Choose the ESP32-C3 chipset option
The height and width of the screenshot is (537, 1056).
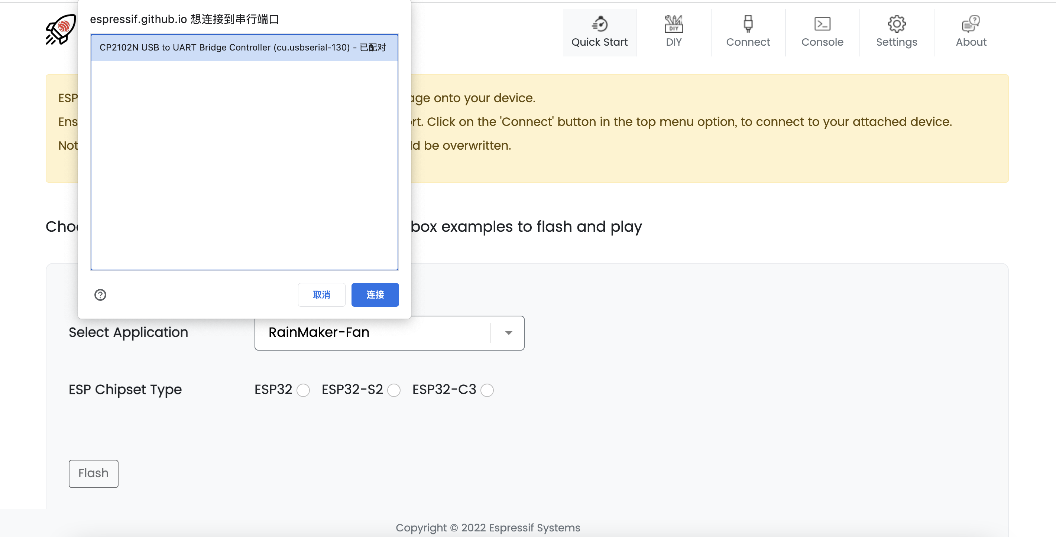tap(487, 390)
